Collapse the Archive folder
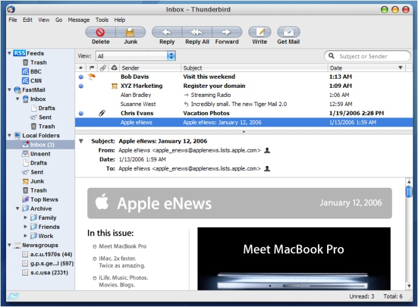This screenshot has height=307, width=418. tap(18, 208)
